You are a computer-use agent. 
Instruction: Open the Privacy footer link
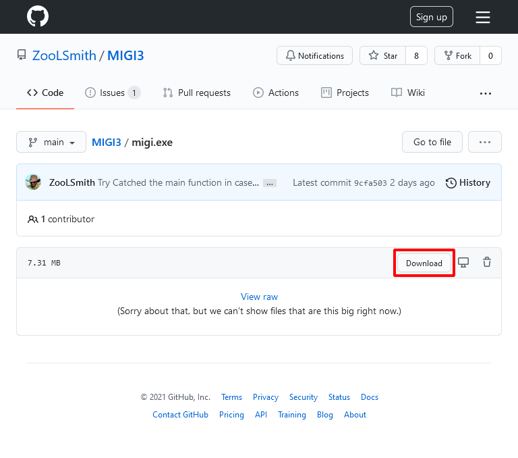(266, 397)
